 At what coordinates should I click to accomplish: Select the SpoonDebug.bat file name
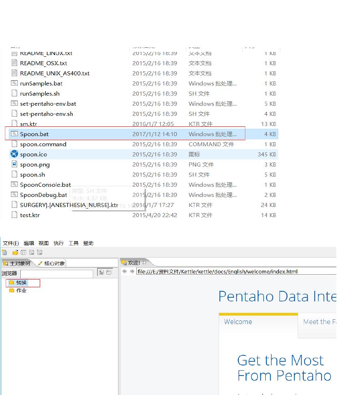[x=43, y=195]
